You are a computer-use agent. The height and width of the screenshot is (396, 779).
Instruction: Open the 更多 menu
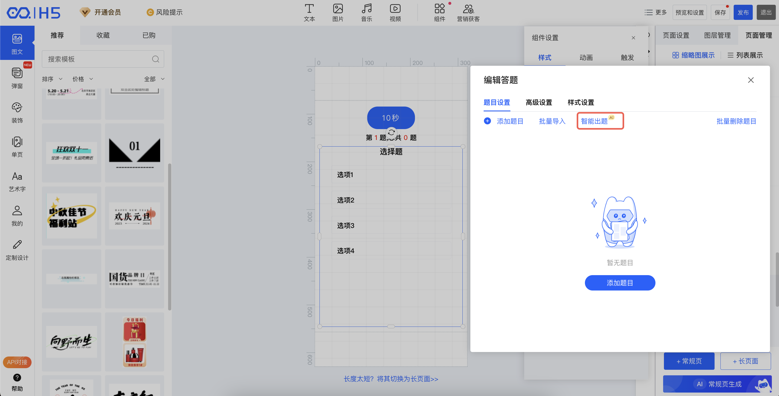[655, 12]
